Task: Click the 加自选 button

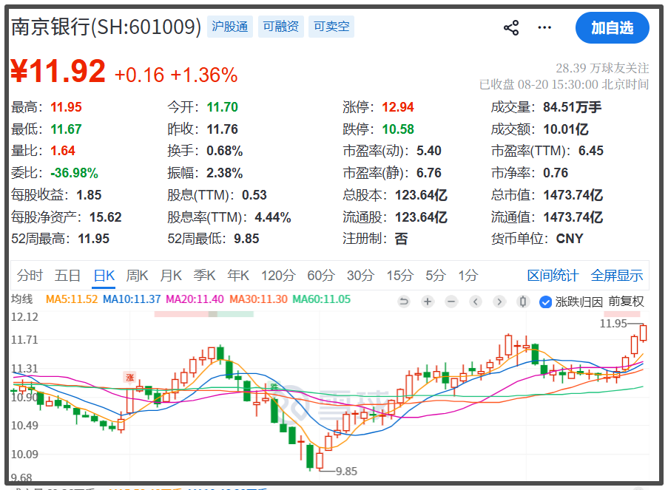Action: (613, 28)
